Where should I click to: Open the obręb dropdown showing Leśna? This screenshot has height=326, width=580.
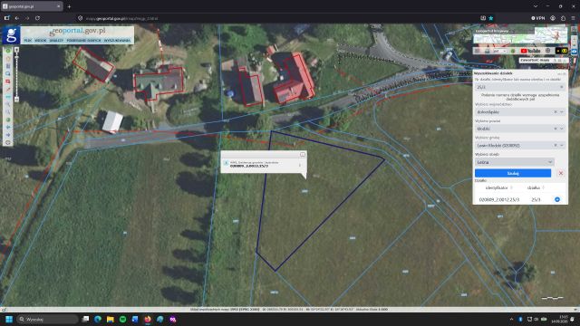[515, 162]
